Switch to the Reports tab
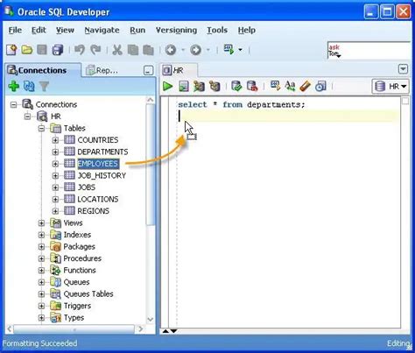The image size is (415, 353). (102, 70)
